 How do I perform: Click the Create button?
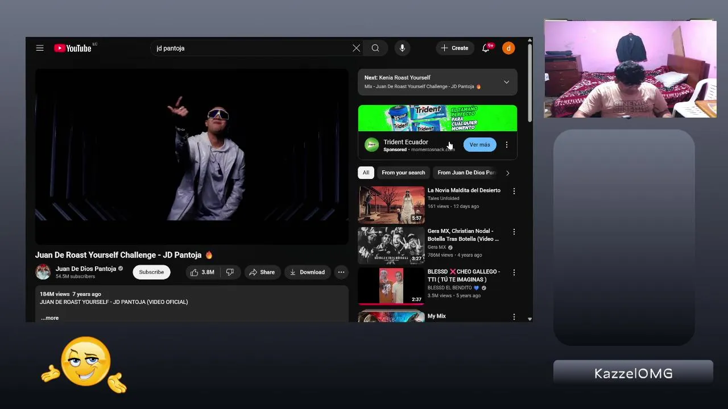[x=454, y=48]
